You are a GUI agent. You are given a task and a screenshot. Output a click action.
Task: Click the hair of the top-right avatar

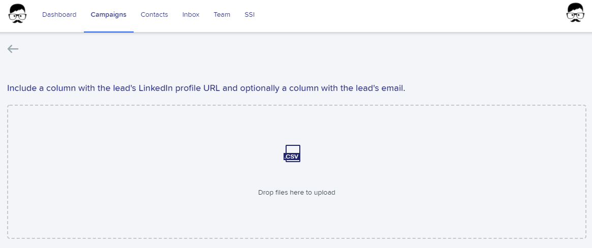(575, 7)
